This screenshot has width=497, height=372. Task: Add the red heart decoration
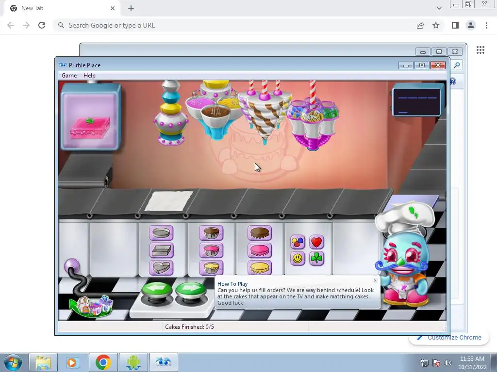316,242
